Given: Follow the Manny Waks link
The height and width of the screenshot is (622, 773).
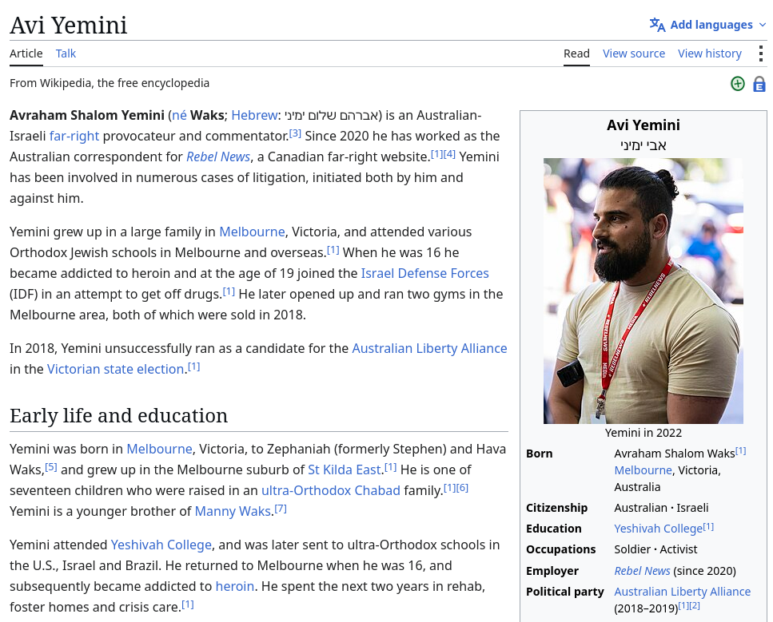Looking at the screenshot, I should point(233,511).
